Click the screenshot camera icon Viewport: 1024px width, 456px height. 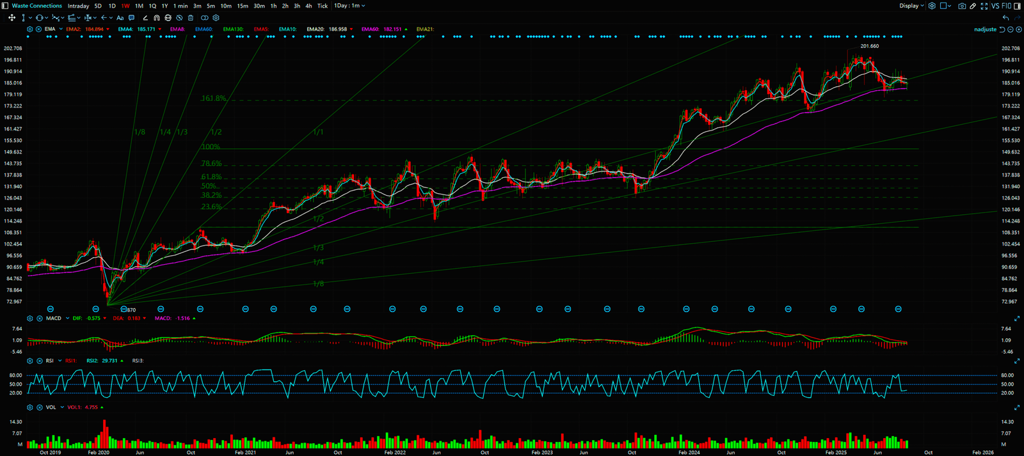pos(962,6)
